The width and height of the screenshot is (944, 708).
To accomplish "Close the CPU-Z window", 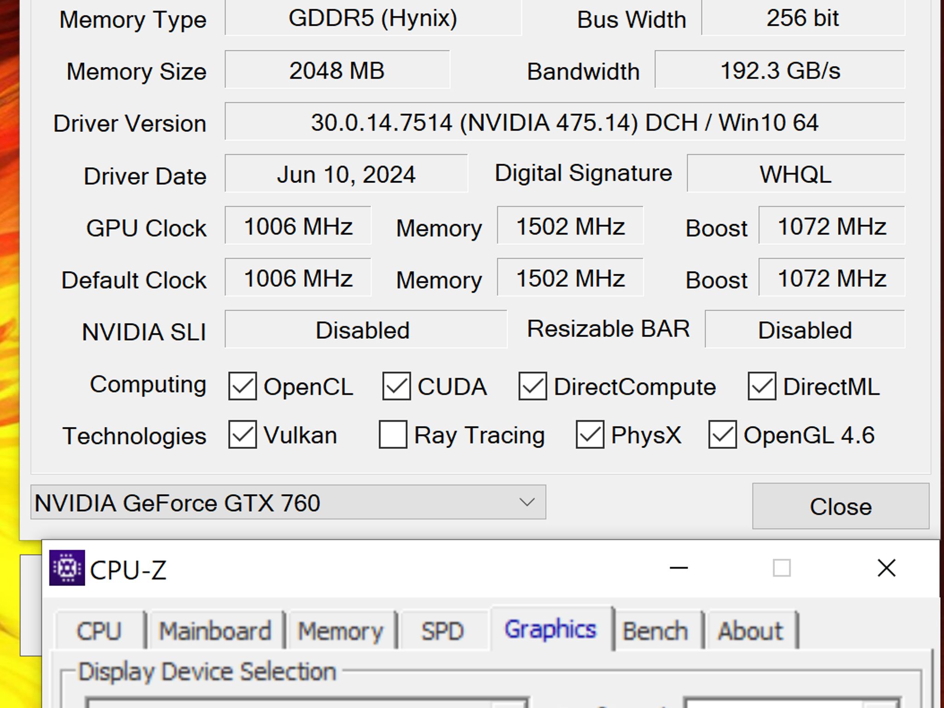I will 886,568.
